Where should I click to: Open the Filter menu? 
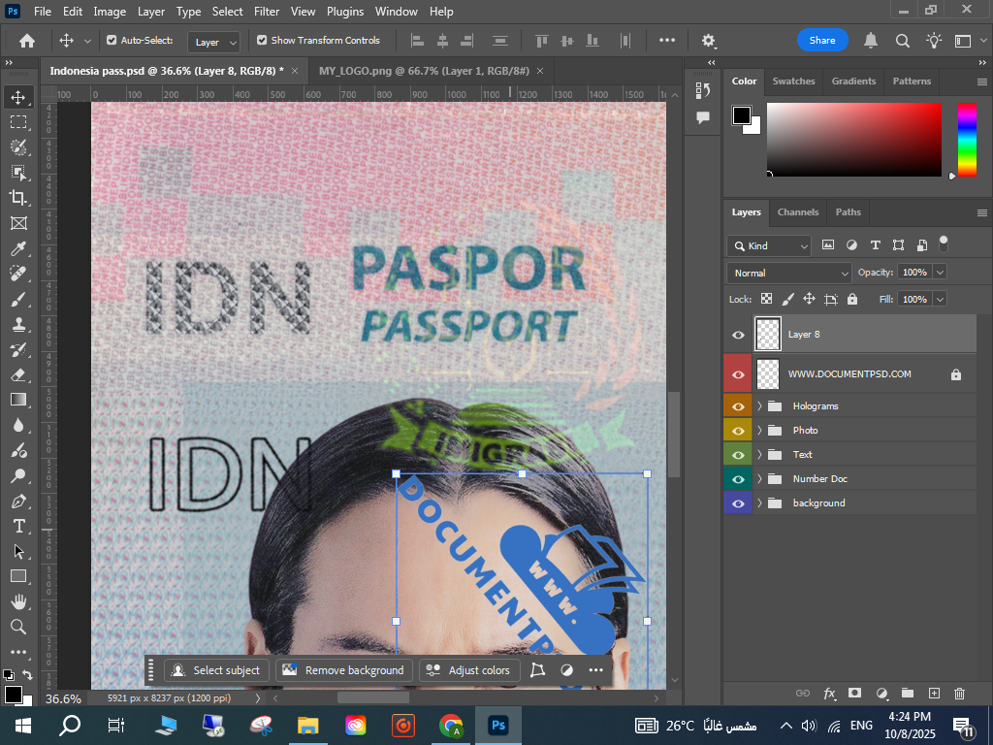point(267,12)
